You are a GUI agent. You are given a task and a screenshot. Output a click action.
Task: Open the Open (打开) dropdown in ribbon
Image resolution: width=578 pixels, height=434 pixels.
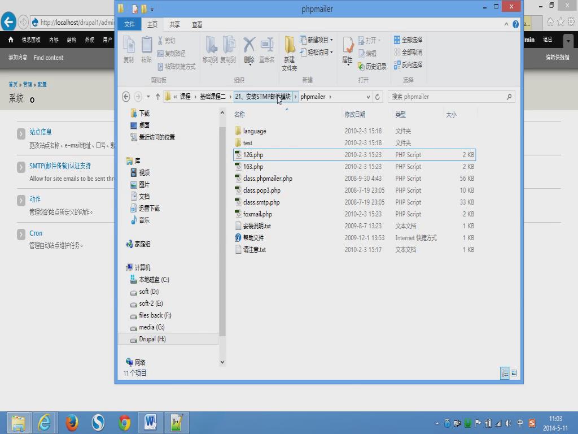click(x=369, y=40)
